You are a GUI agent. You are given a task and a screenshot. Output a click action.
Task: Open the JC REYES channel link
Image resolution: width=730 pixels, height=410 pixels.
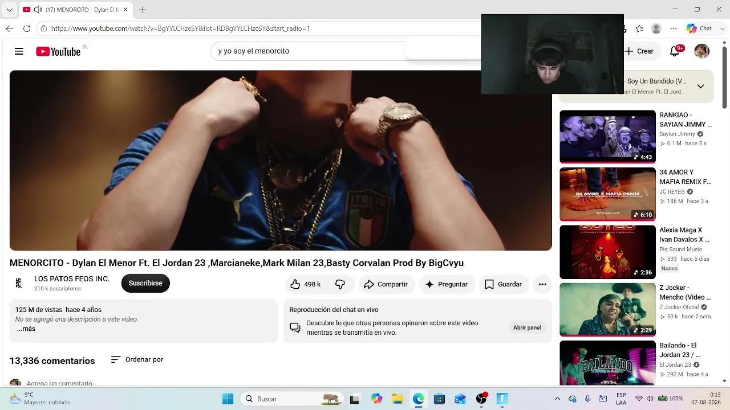coord(672,192)
